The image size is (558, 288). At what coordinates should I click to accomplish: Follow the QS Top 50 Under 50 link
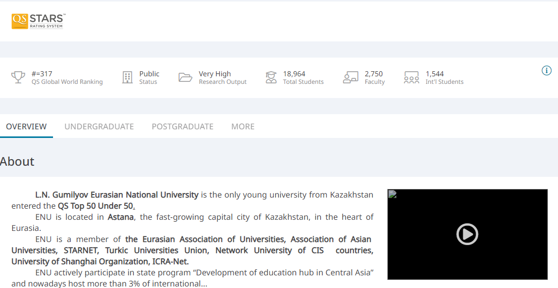tap(96, 206)
